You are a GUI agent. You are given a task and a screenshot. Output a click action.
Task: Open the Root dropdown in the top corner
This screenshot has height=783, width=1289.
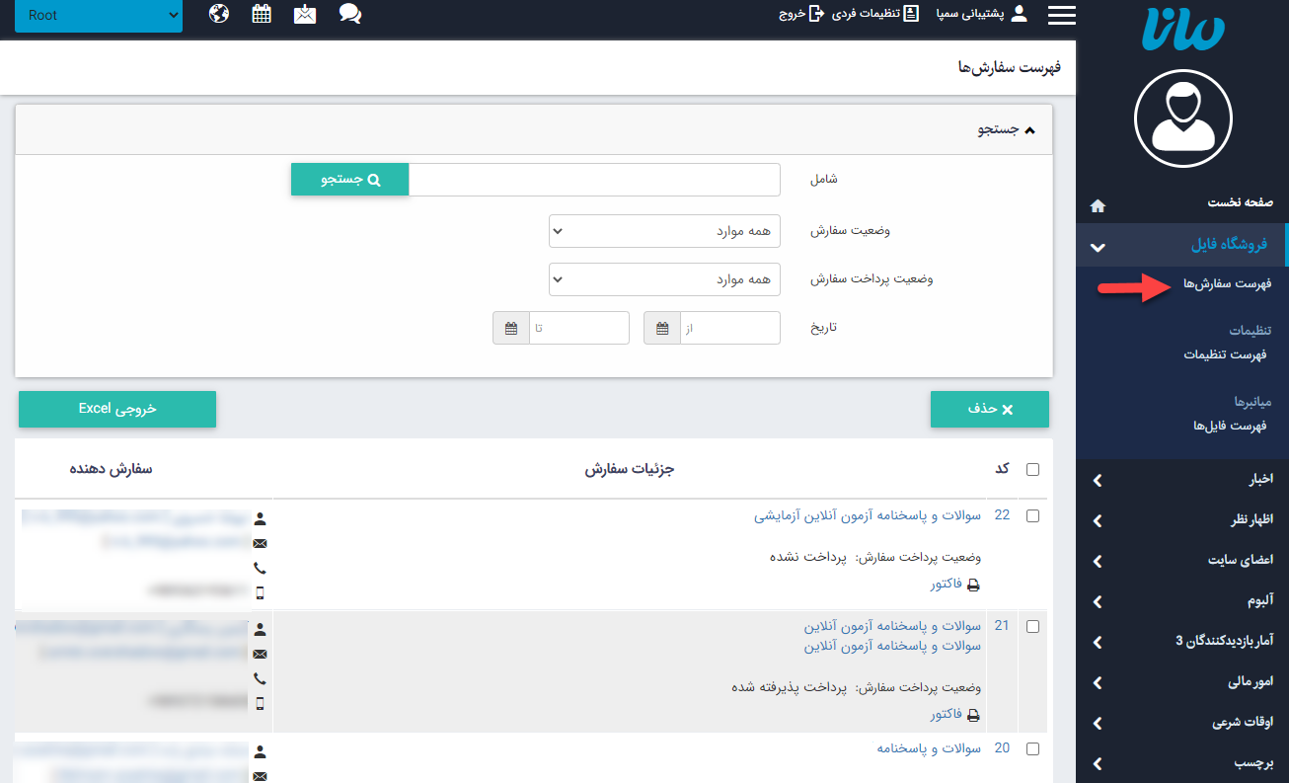tap(98, 16)
